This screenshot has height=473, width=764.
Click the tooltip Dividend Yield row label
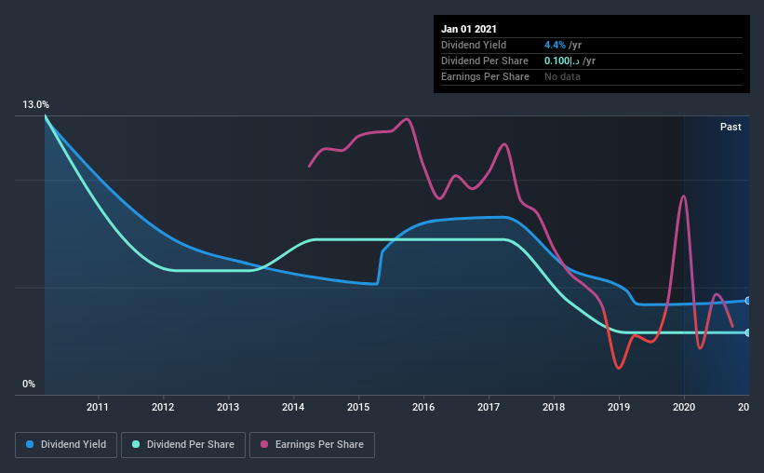[x=474, y=45]
